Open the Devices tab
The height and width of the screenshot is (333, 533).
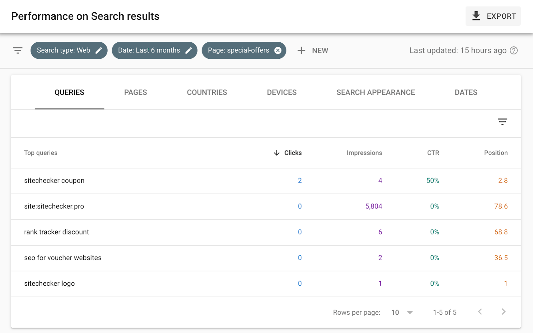(281, 92)
